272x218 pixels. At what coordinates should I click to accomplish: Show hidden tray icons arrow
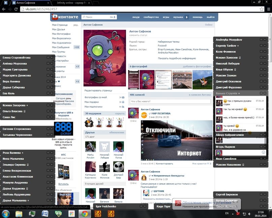[233, 214]
